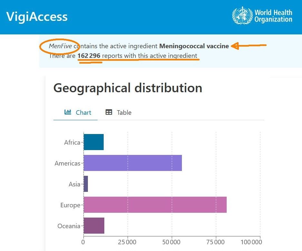Click the 25 000 axis value
Screen dimensions: 302x251
(x=127, y=242)
